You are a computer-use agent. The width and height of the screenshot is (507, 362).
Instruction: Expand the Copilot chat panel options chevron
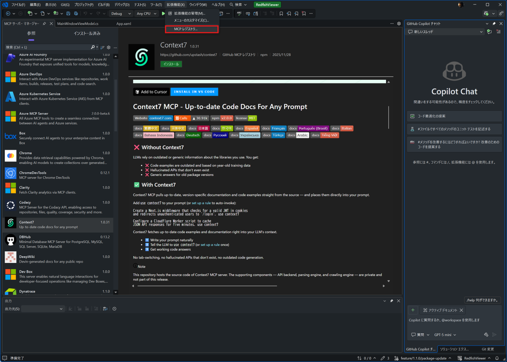[x=487, y=24]
